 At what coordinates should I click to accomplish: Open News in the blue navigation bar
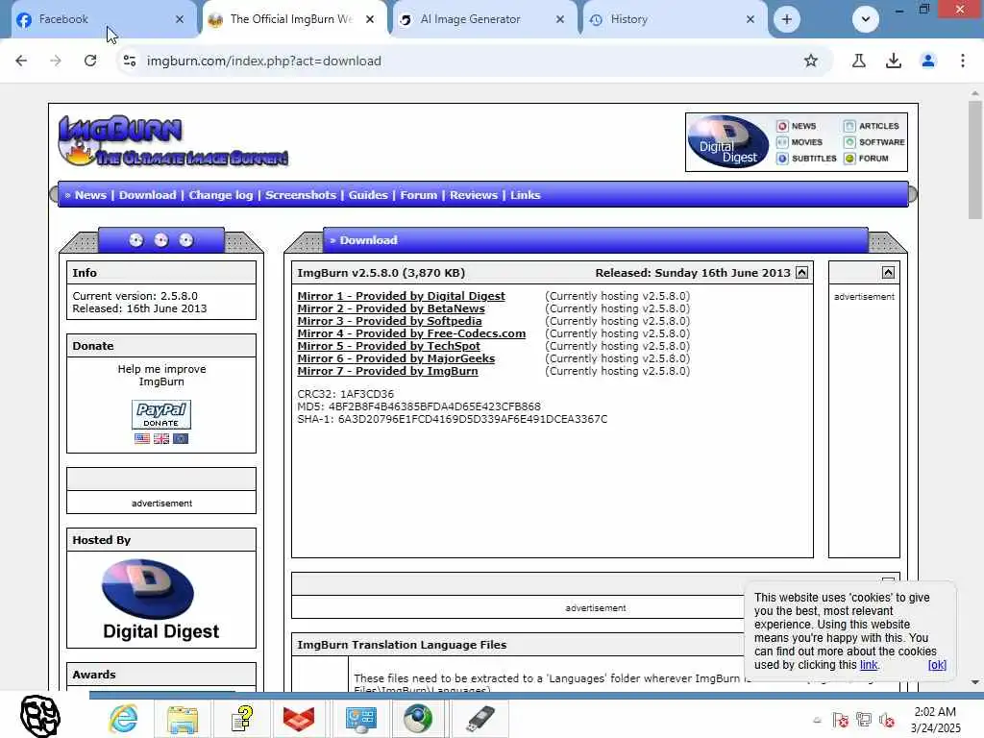coord(90,195)
